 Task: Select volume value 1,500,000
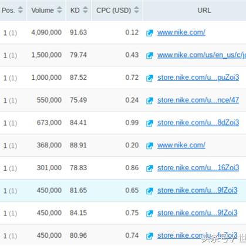click(x=46, y=55)
